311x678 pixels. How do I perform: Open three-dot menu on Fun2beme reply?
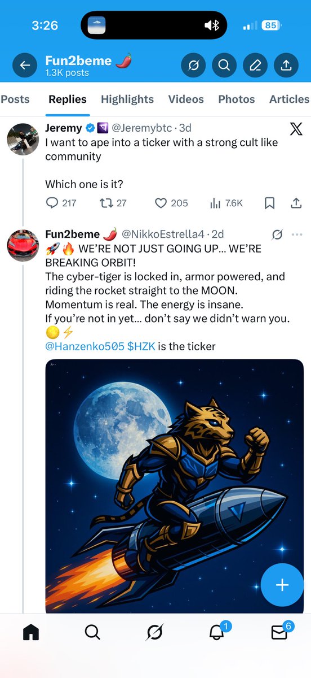click(297, 234)
